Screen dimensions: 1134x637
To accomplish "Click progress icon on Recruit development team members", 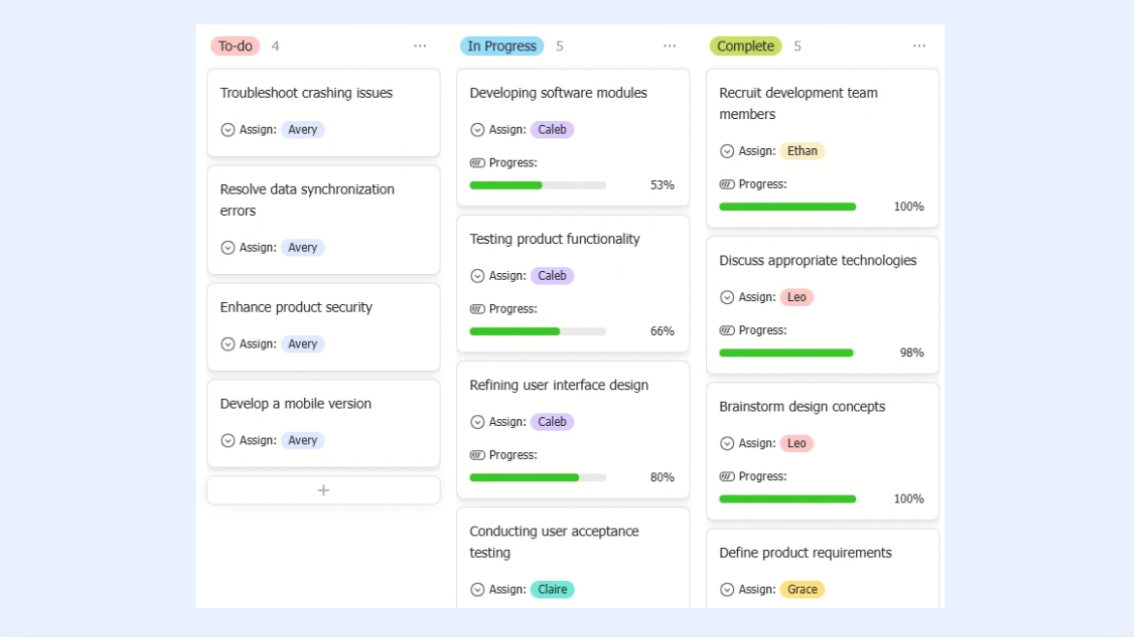I will tap(727, 184).
